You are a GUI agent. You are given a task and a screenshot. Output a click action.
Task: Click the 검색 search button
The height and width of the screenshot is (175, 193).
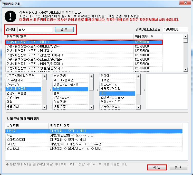(x=64, y=30)
